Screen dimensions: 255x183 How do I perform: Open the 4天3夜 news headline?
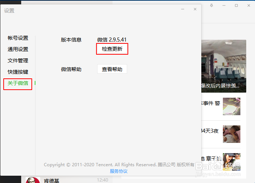tap(210, 131)
